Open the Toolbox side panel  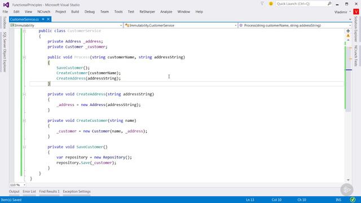(5, 23)
